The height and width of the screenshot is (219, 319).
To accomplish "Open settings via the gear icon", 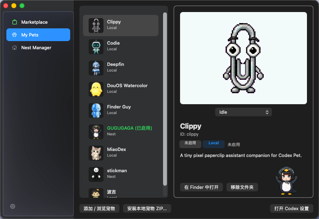I will 13,206.
